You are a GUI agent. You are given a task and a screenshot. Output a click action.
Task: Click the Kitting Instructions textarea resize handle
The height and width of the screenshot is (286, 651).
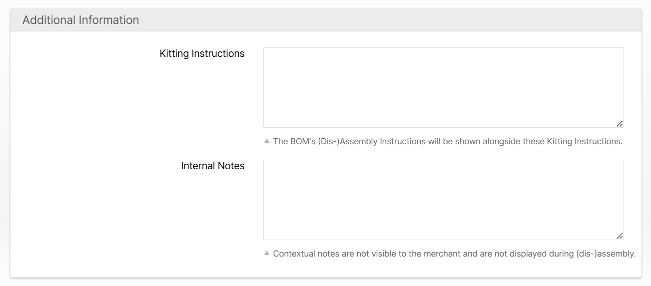coord(620,124)
